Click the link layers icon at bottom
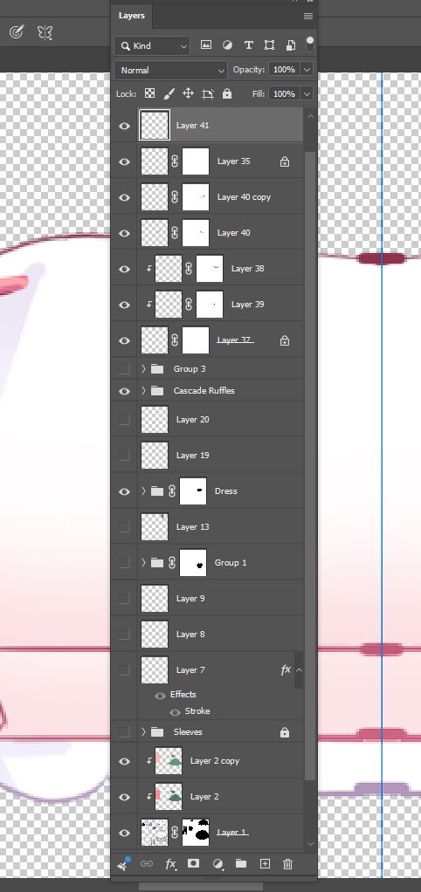Screen dimensions: 421x892 tap(146, 863)
